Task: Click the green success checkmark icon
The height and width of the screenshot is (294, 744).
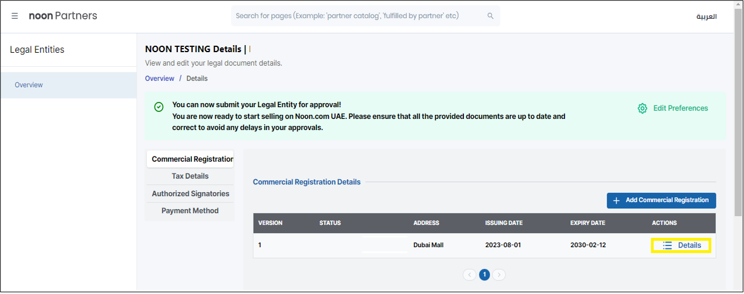Action: click(x=159, y=107)
